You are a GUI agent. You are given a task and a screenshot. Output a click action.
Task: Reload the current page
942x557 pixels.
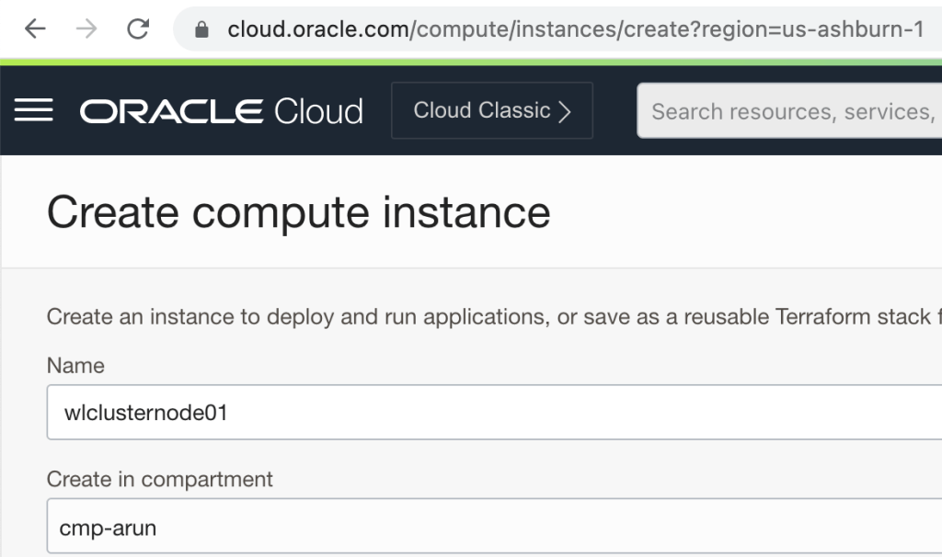tap(138, 29)
